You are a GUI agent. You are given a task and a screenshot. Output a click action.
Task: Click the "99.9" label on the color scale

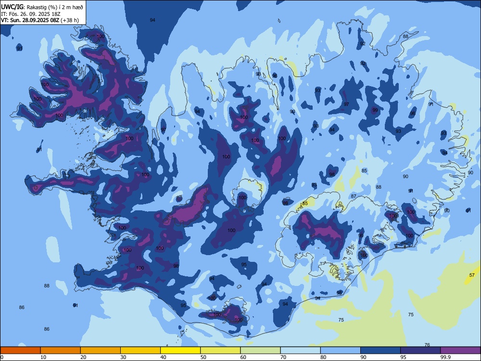pyautogui.click(x=445, y=357)
